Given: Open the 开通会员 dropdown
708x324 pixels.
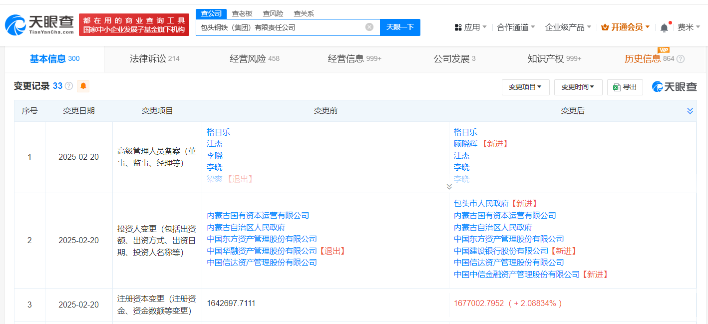Looking at the screenshot, I should click(x=626, y=27).
